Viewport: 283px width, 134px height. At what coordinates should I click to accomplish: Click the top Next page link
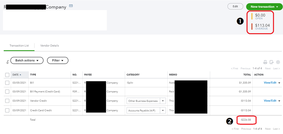[268, 69]
